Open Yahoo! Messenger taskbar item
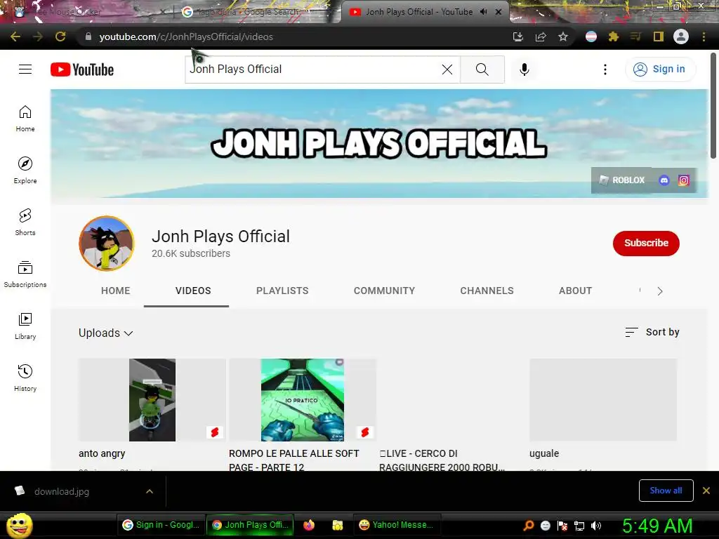The image size is (719, 539). pyautogui.click(x=397, y=525)
